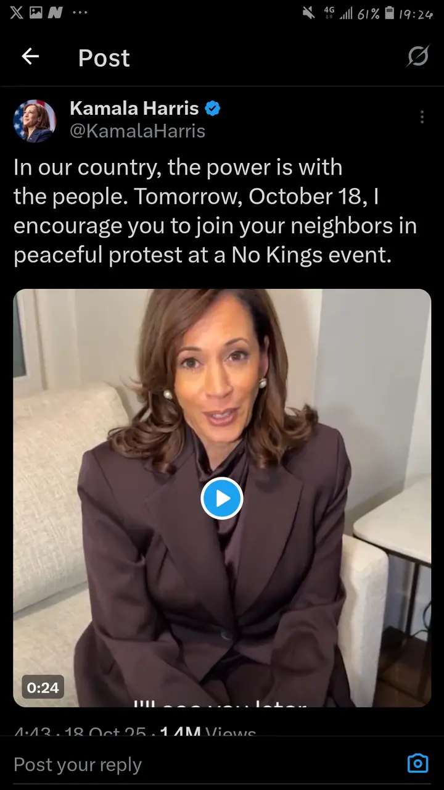
Task: Tap the camera icon in reply bar
Action: point(417,763)
